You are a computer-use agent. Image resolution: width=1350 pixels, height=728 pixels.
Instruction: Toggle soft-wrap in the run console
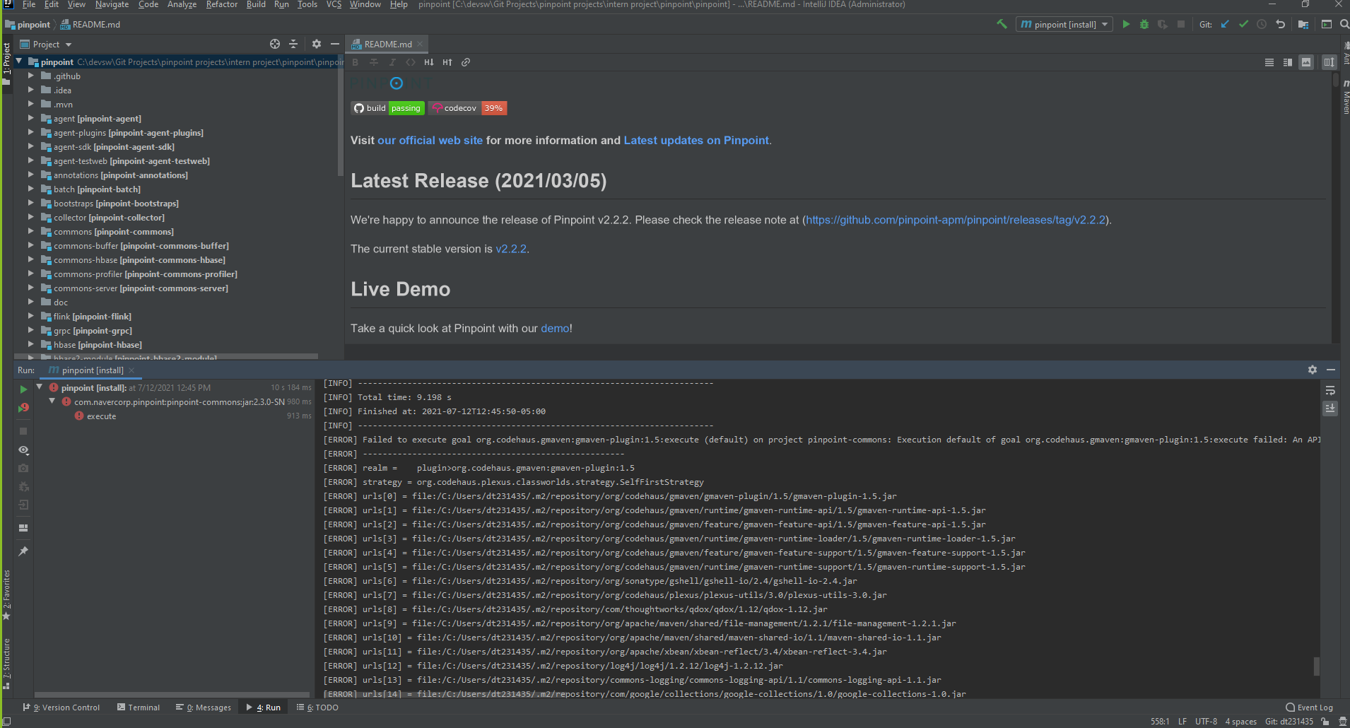[1330, 390]
